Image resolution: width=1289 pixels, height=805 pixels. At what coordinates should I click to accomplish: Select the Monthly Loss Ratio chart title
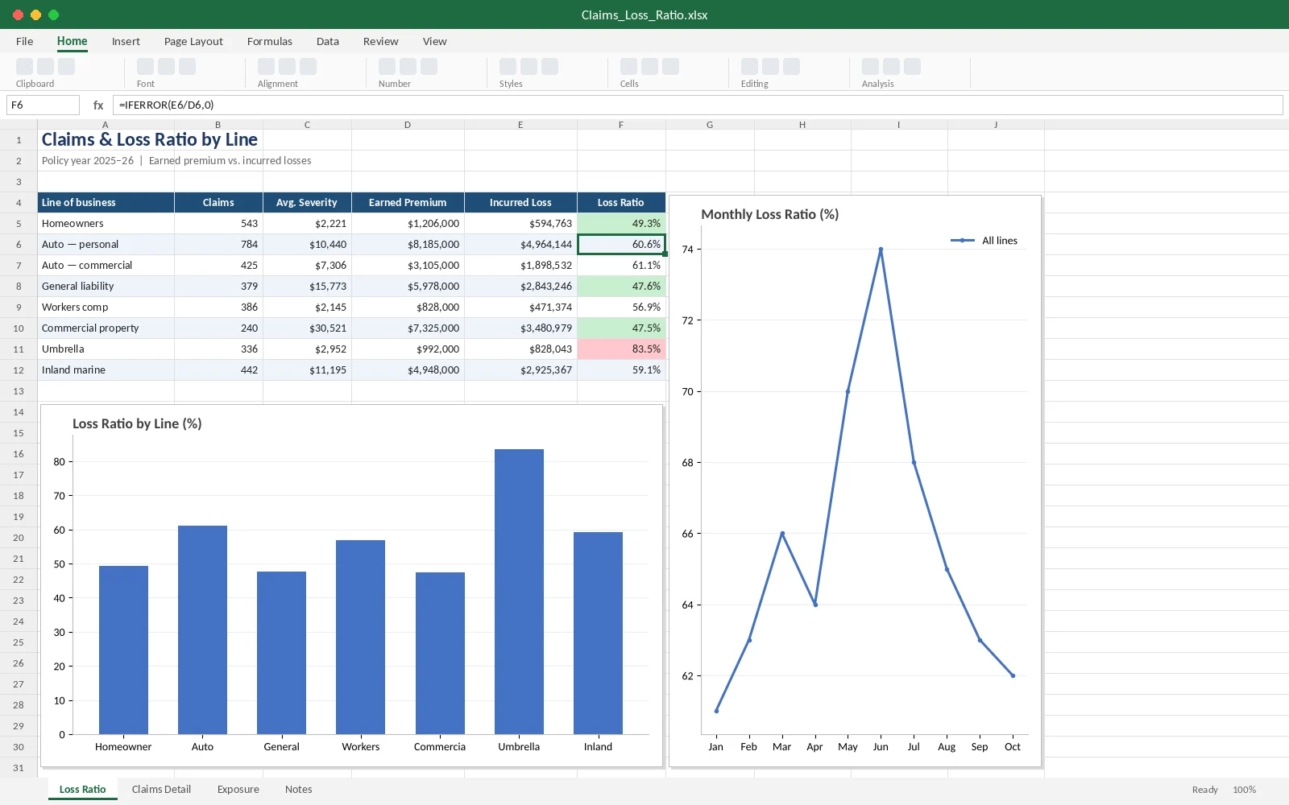[770, 214]
